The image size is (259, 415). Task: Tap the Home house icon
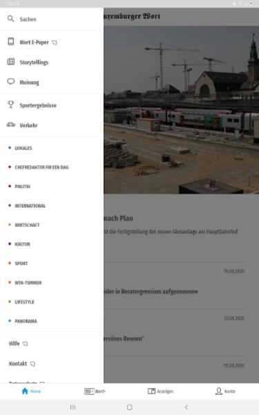tap(25, 391)
